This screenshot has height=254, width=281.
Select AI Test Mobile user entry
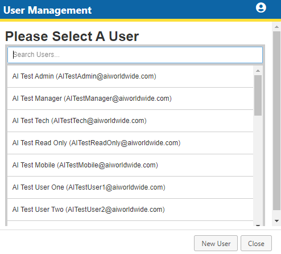[x=130, y=165]
